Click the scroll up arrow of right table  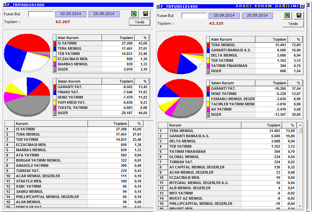tap(300, 126)
